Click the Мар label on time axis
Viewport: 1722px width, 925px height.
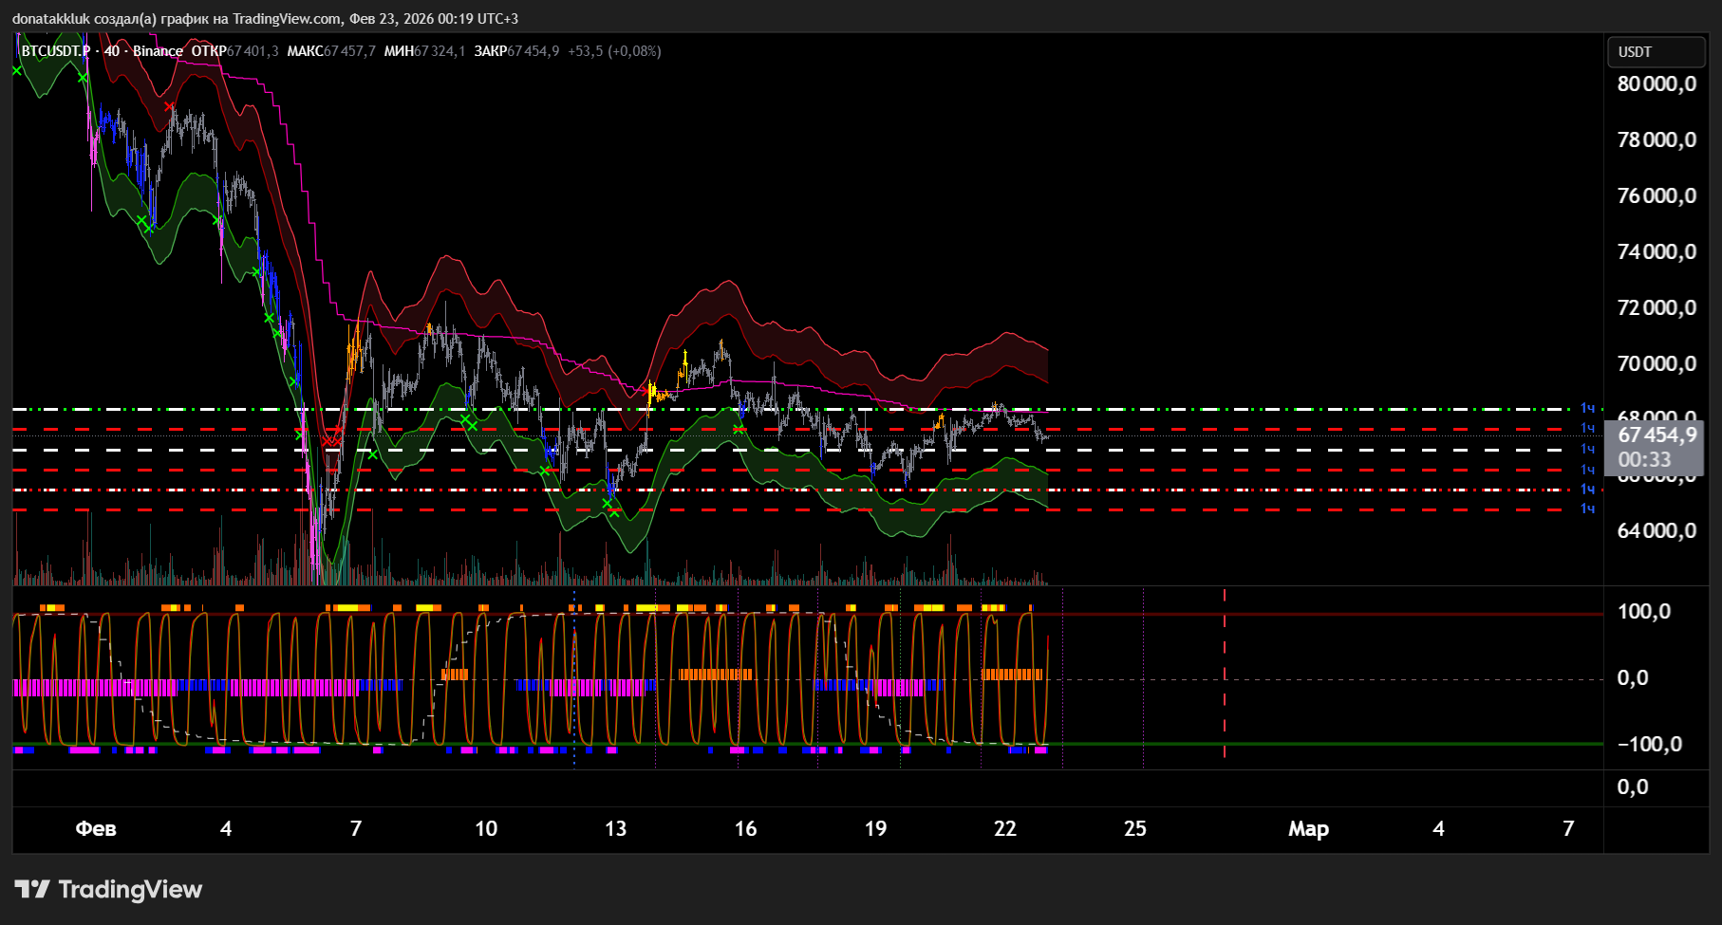coord(1308,829)
